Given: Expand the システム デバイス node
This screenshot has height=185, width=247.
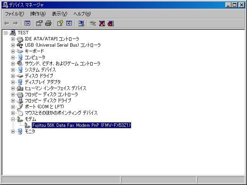Looking at the screenshot, I should [x=13, y=70].
